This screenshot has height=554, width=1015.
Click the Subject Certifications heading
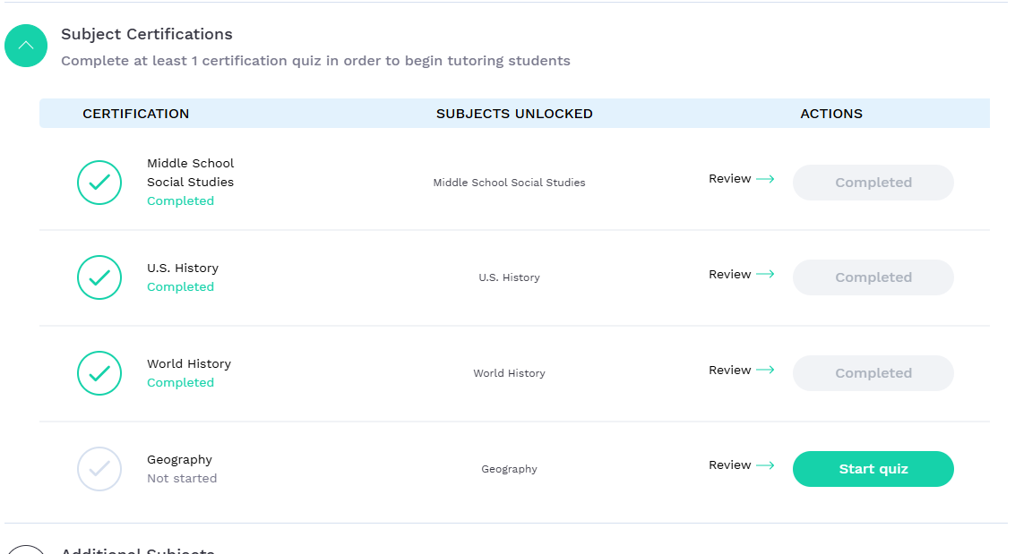tap(147, 34)
